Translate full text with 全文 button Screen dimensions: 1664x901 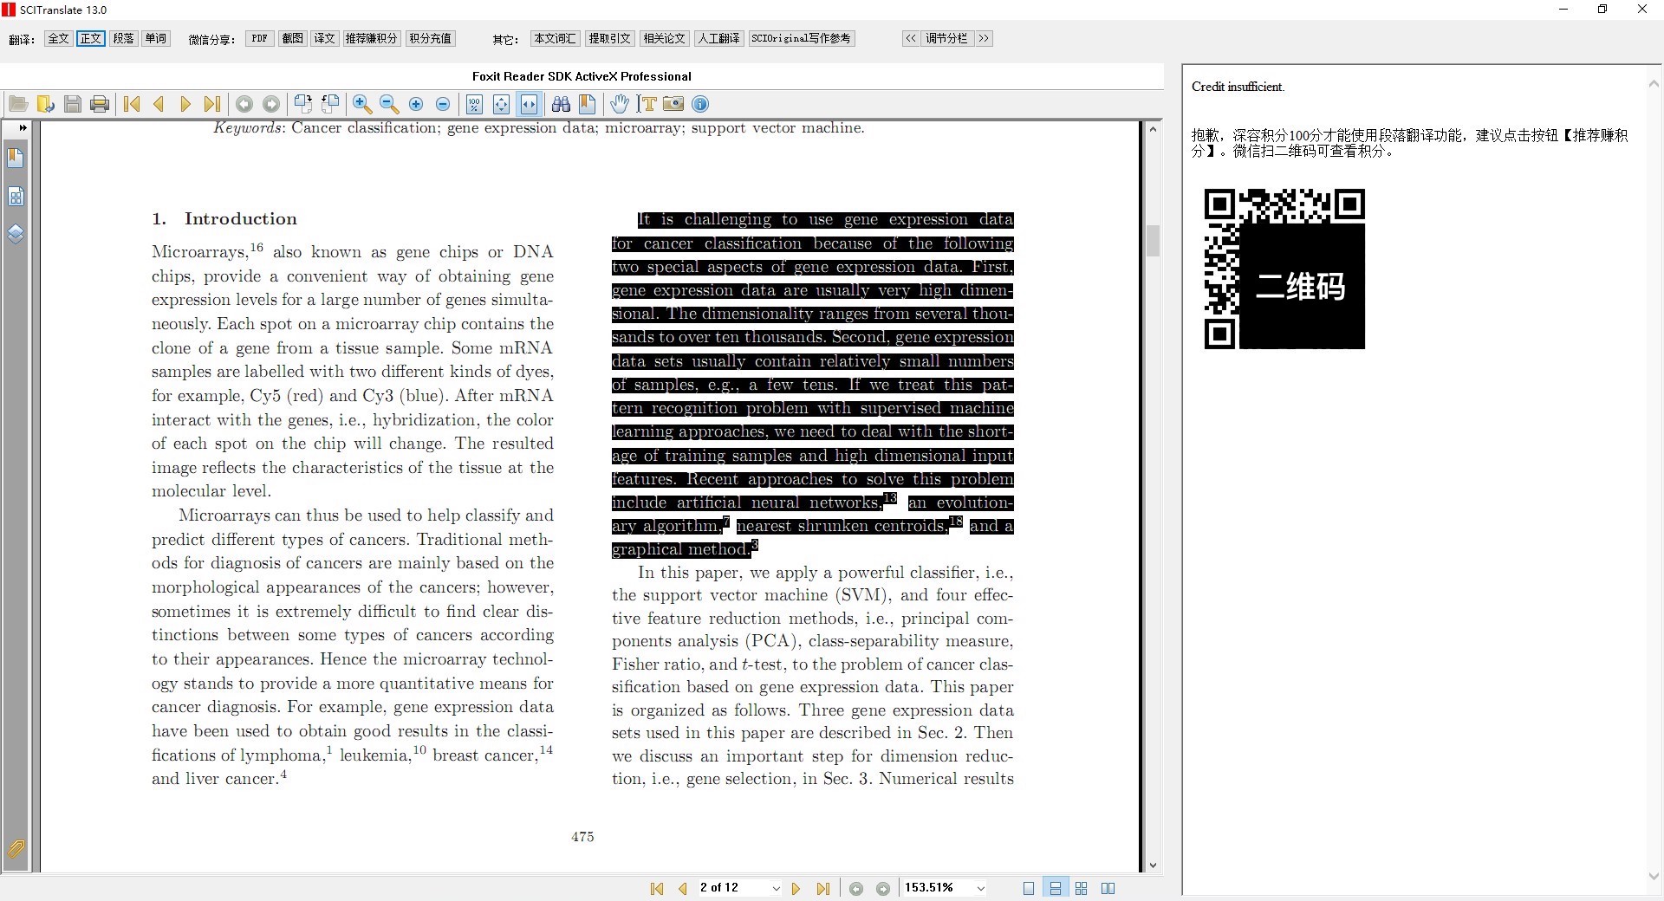coord(58,38)
